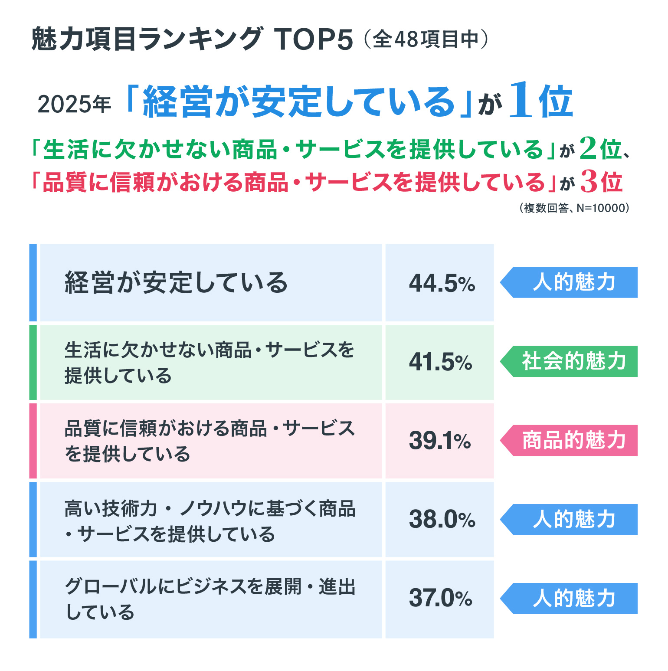Select the 人的魅力 tag beside 37.0%
668x671 pixels.
point(570,598)
